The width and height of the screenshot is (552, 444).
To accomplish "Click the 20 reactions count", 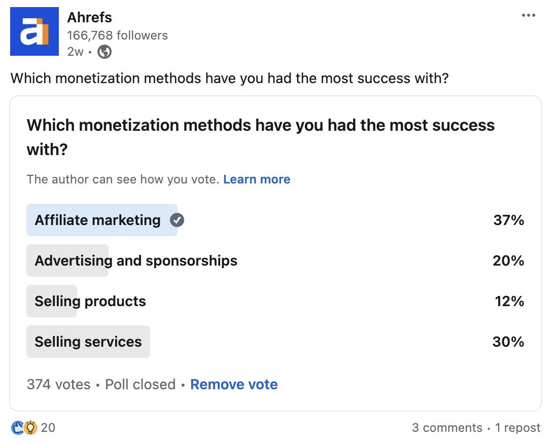I will 48,428.
